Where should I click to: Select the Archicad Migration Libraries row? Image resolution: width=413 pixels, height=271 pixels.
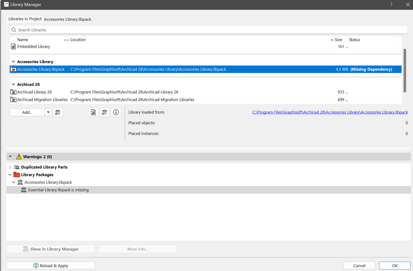[205, 100]
